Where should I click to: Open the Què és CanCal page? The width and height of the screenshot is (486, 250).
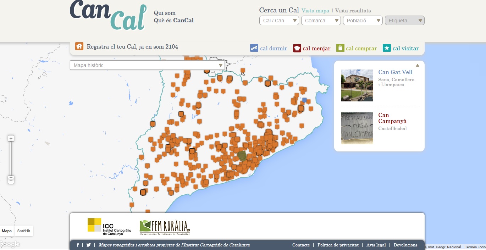174,20
